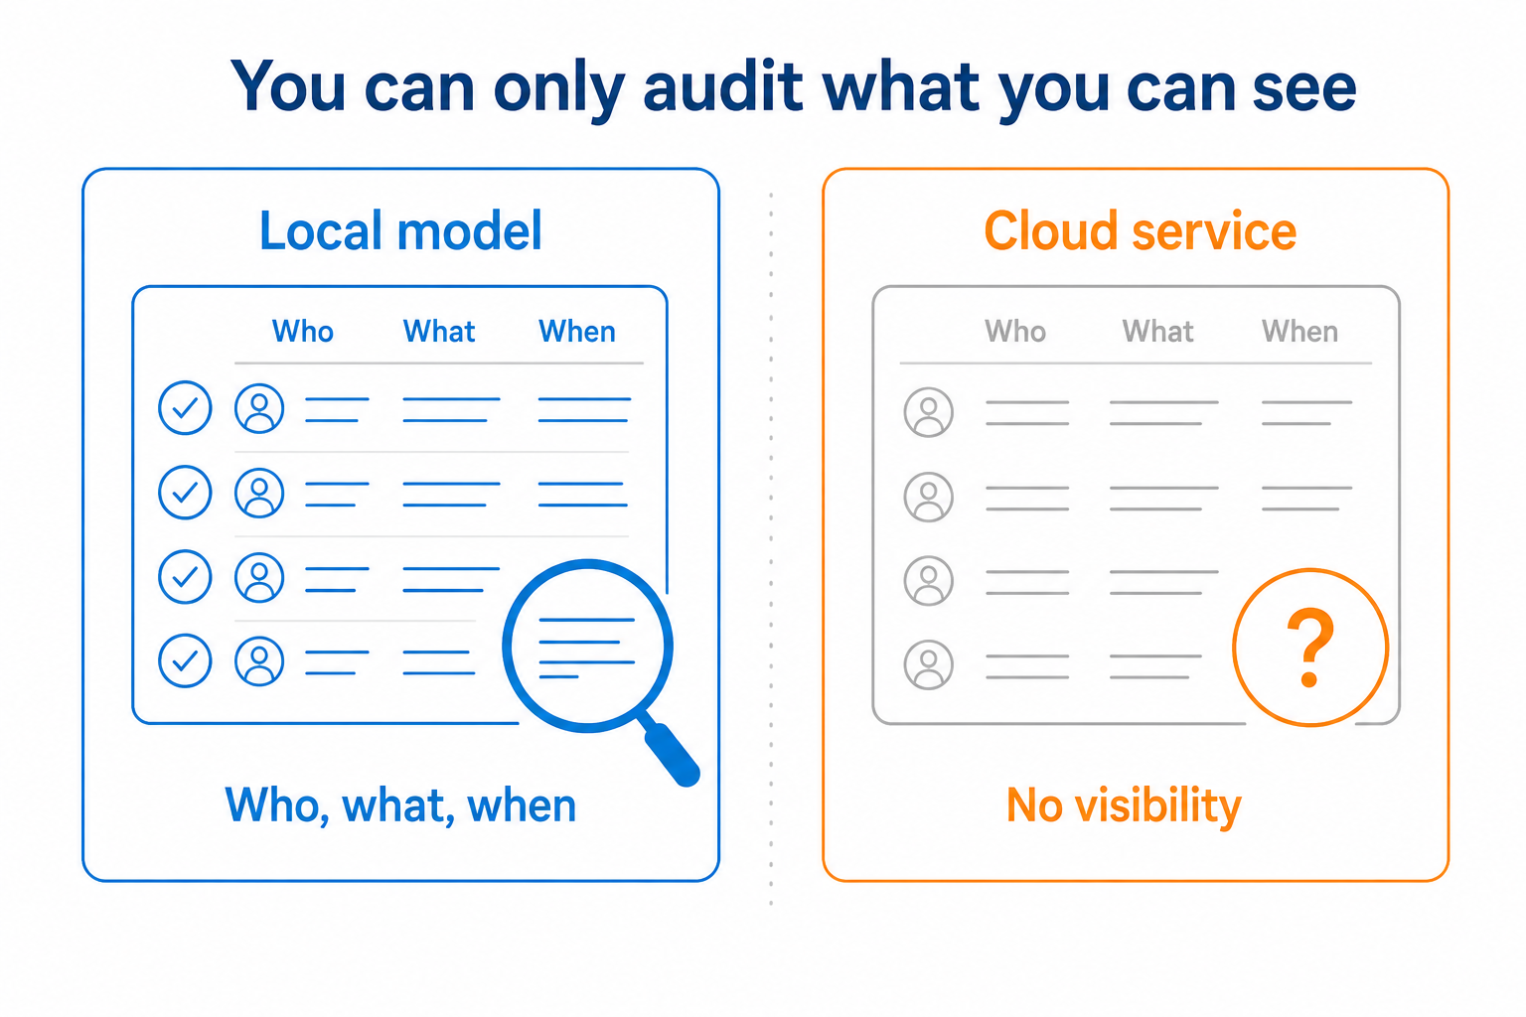Click the third row gray avatar in Cloud service

click(929, 581)
